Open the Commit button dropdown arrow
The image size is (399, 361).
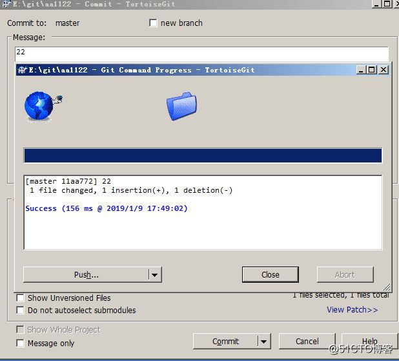pos(264,341)
